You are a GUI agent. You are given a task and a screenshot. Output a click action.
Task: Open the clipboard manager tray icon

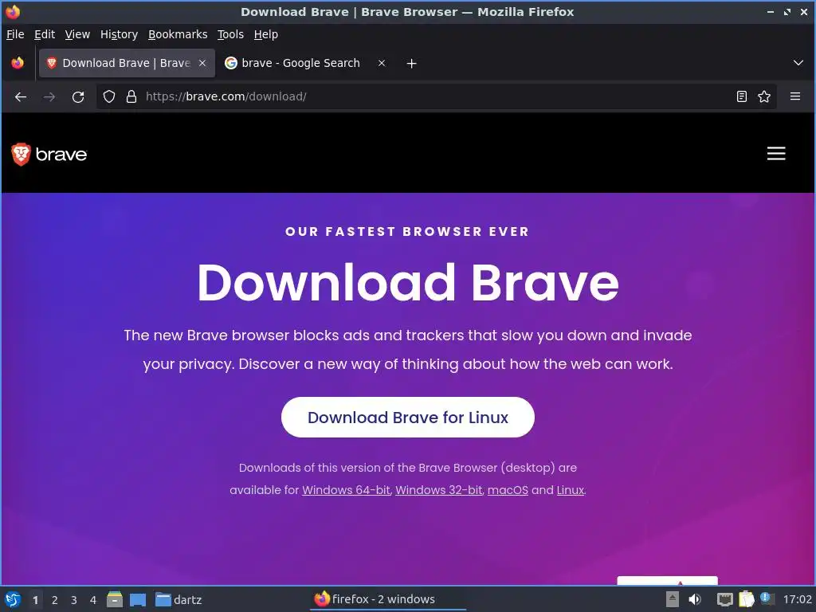[x=746, y=599]
